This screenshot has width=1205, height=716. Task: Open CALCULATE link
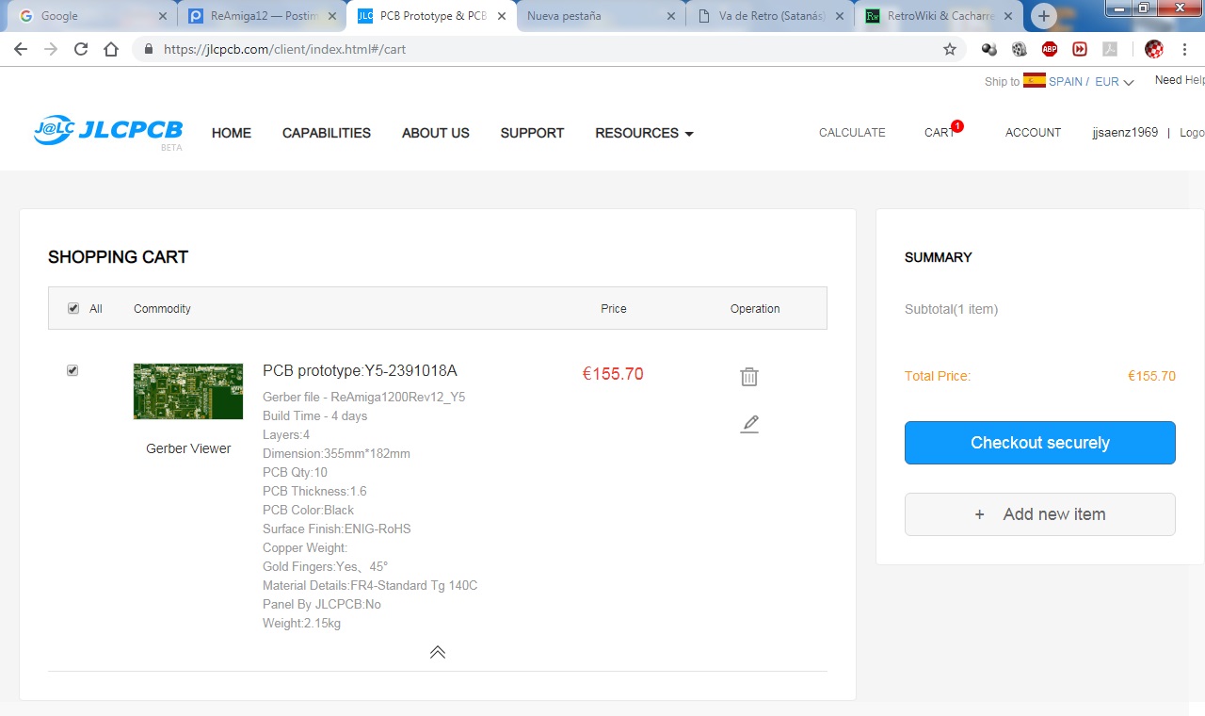(x=852, y=133)
